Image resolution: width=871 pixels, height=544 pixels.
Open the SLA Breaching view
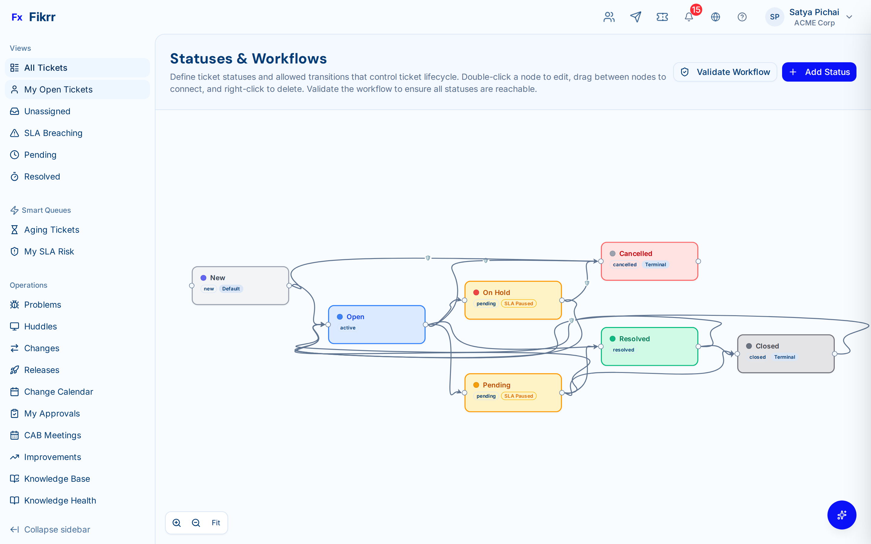[x=53, y=133]
